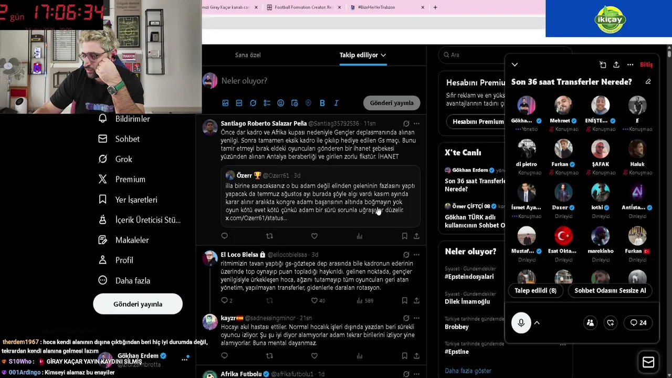Screen dimensions: 672x378
Task: Switch to the Sana özel tab
Action: coord(248,55)
